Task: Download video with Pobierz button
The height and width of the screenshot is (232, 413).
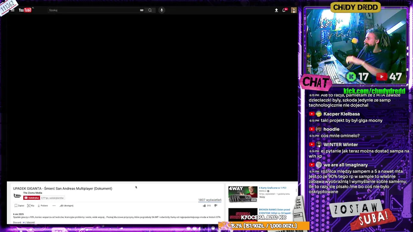Action: (43, 206)
